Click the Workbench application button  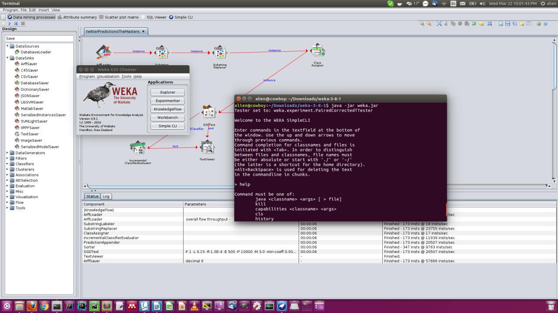pos(167,117)
